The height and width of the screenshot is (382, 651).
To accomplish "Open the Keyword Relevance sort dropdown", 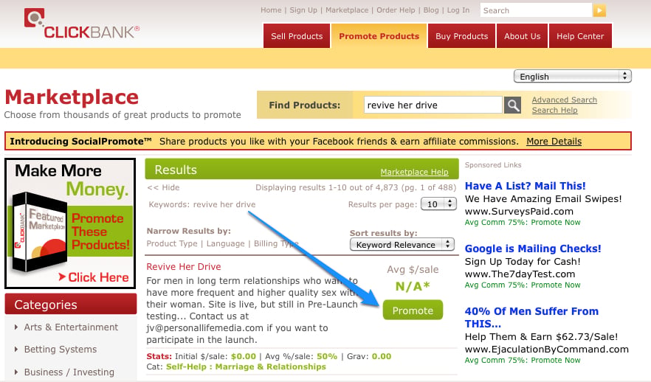I will (402, 245).
